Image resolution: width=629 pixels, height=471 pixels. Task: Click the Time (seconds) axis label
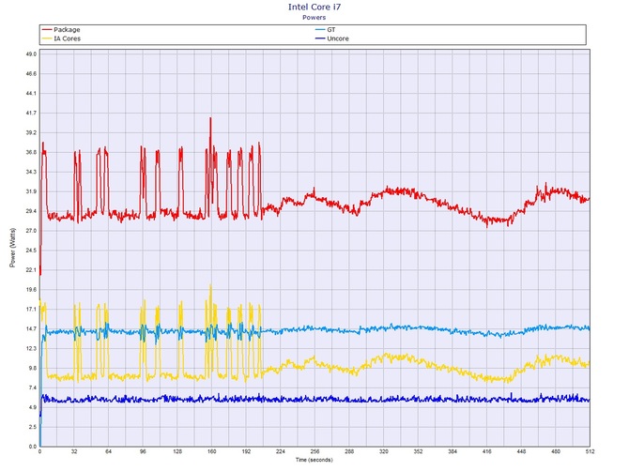click(314, 460)
